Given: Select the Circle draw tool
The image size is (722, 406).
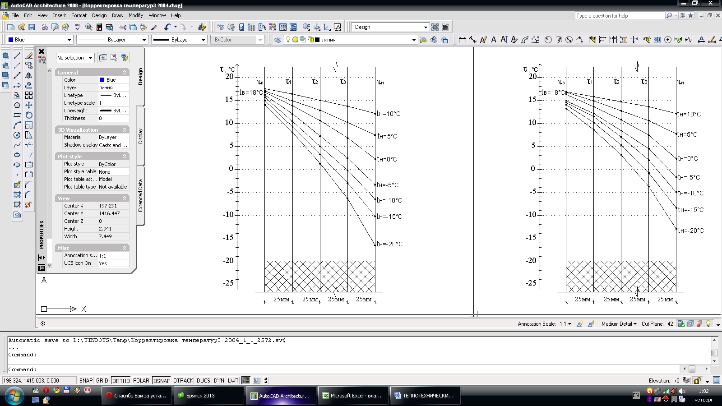Looking at the screenshot, I should pyautogui.click(x=17, y=135).
